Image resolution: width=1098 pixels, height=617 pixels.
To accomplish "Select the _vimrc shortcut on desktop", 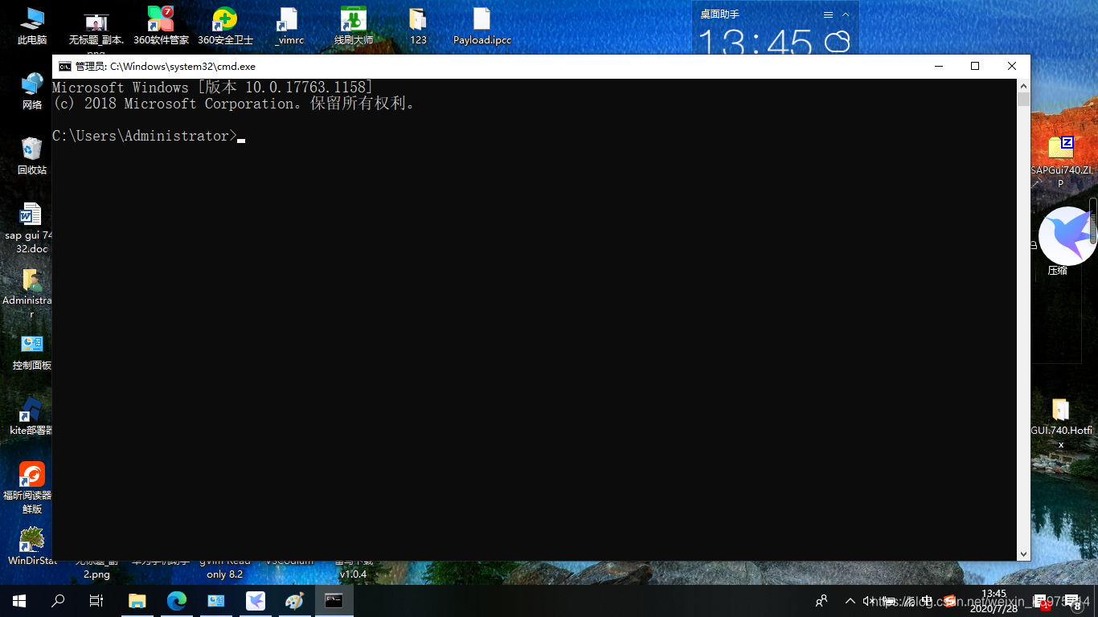I will (x=289, y=25).
